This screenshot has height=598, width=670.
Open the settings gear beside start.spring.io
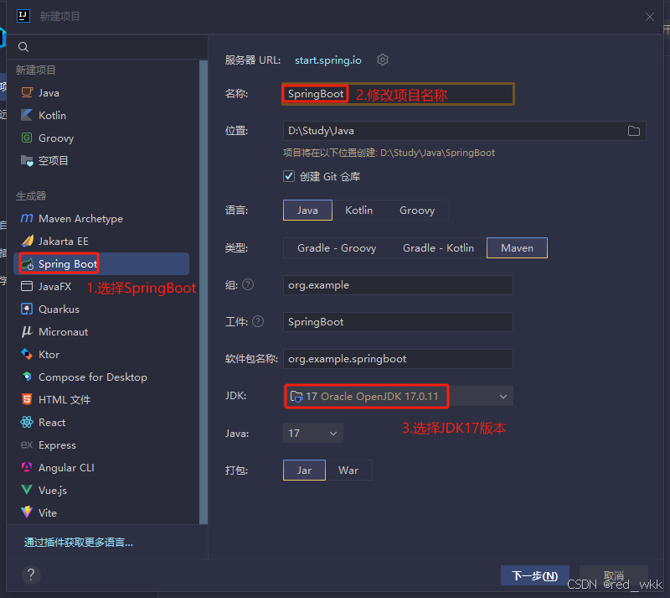[383, 60]
